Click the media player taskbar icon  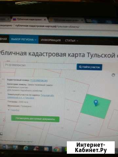click(x=46, y=149)
